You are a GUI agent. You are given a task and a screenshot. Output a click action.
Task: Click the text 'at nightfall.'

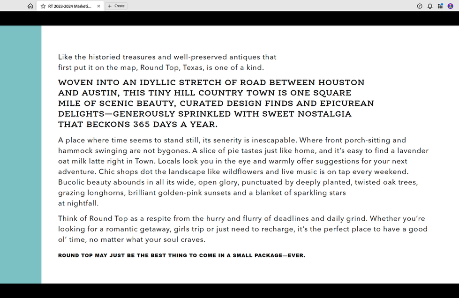(x=78, y=203)
